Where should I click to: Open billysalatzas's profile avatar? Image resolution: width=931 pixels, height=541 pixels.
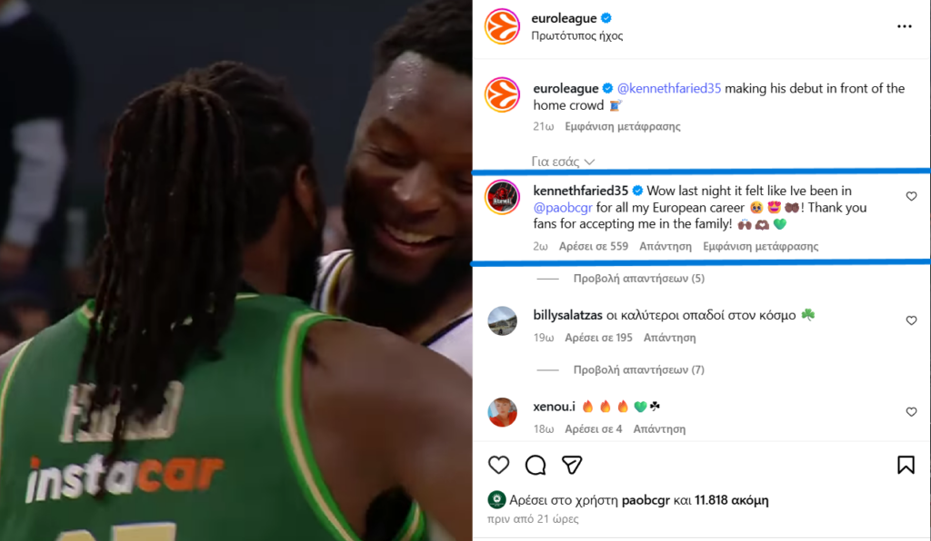502,320
